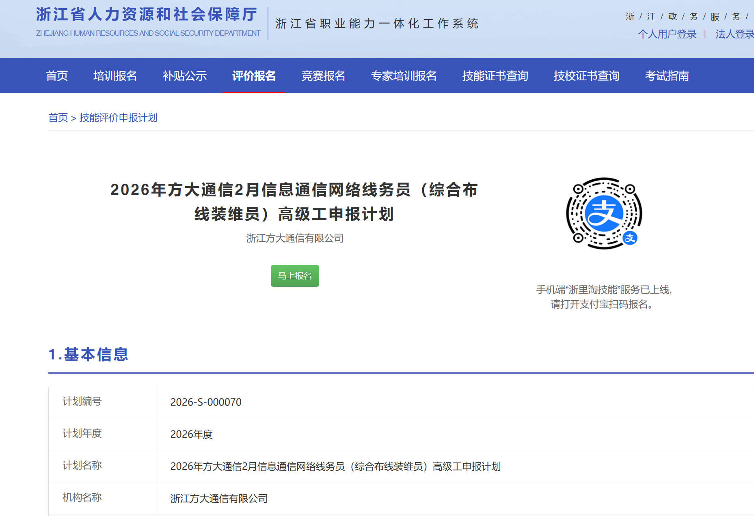This screenshot has width=754, height=516.
Task: Click the Zhejiang HR department logo title
Action: click(147, 15)
